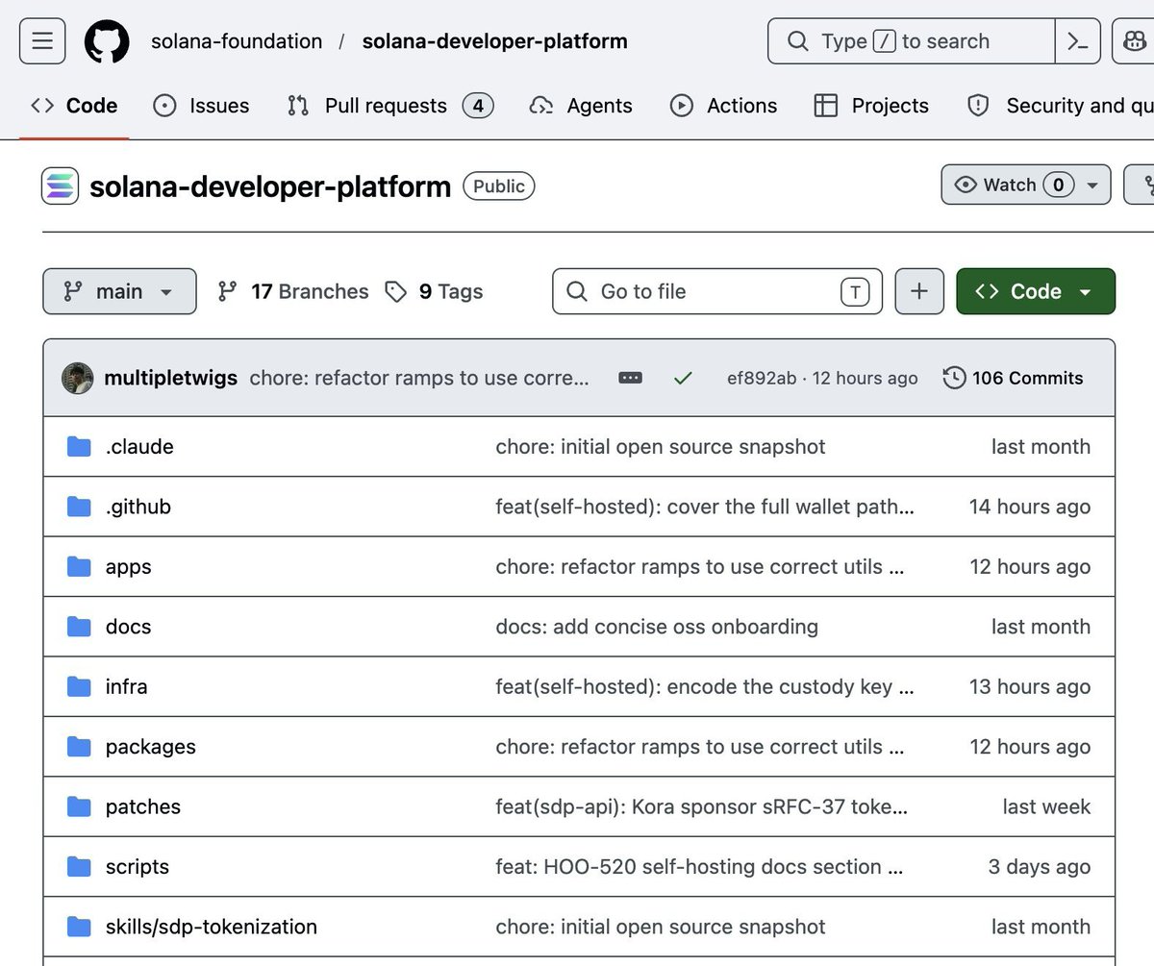The height and width of the screenshot is (966, 1154).
Task: Open the green Code dropdown
Action: coord(1036,291)
